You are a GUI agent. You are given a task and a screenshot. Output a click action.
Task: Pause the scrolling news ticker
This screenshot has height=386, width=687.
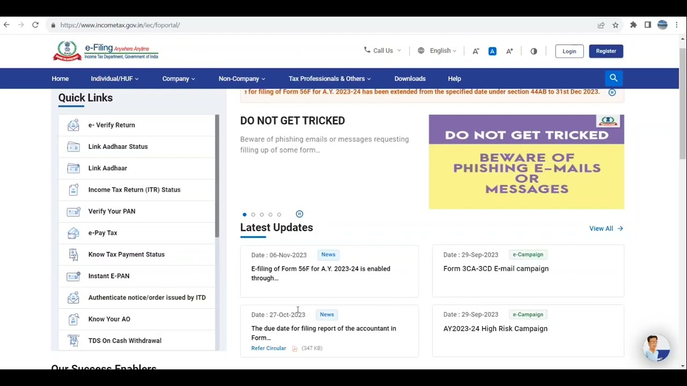(612, 92)
